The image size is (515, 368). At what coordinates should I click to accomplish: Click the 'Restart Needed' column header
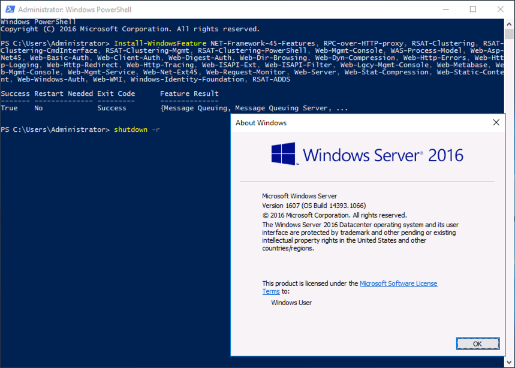tap(64, 93)
